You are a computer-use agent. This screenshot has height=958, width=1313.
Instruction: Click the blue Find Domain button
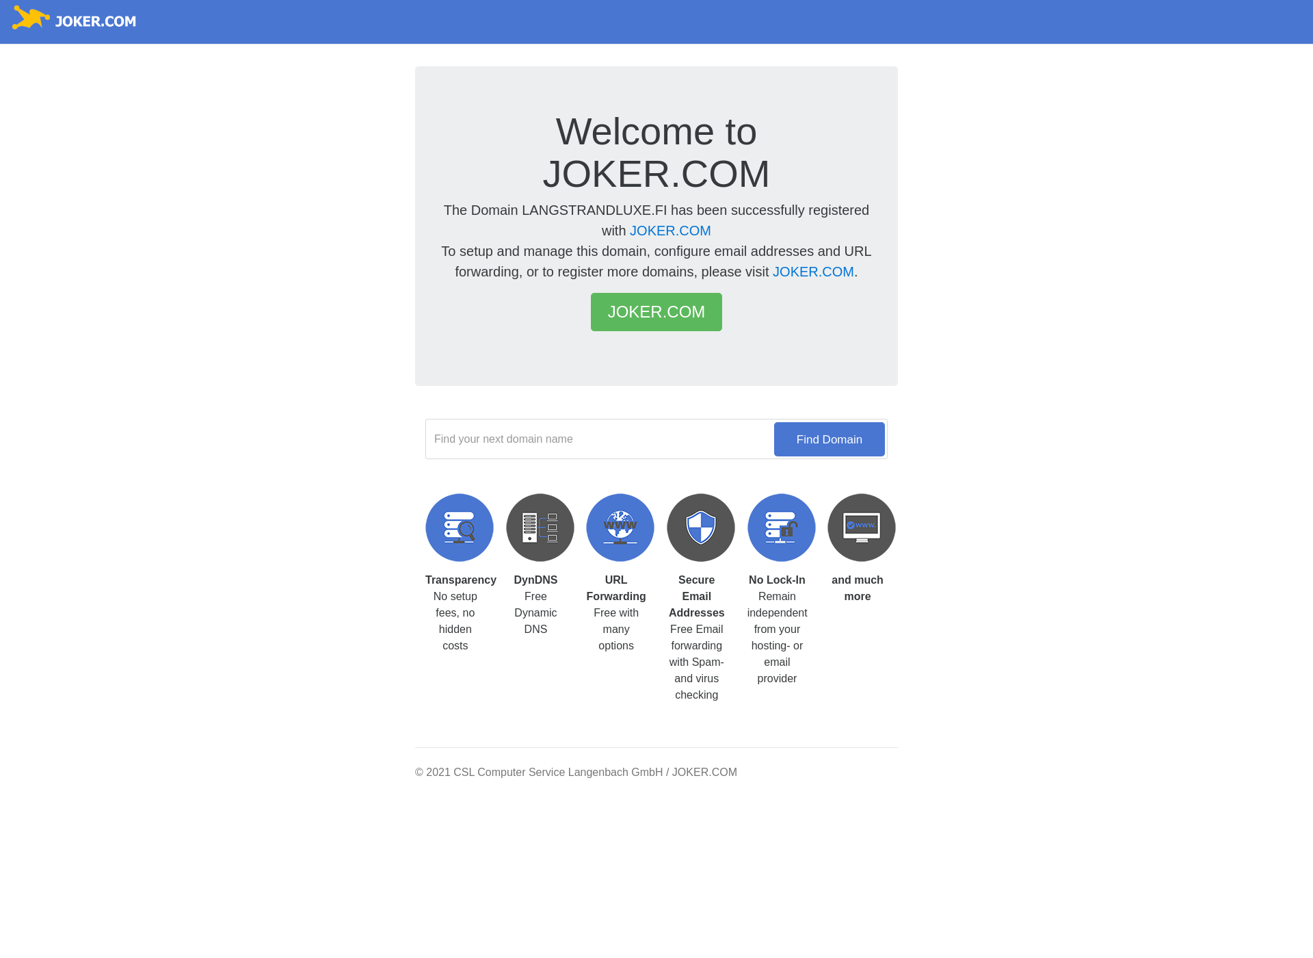pos(829,439)
